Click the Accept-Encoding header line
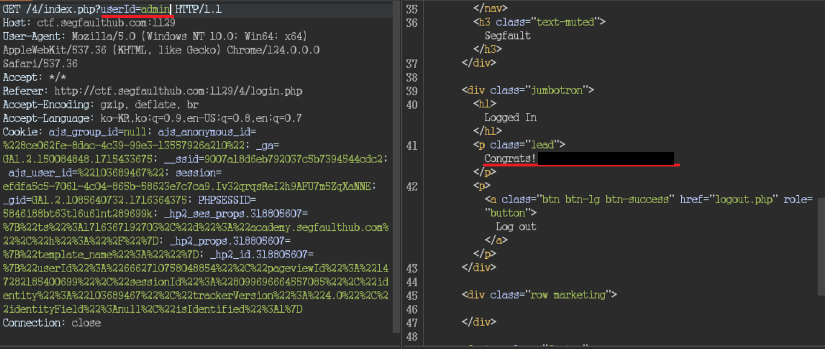The height and width of the screenshot is (349, 825). click(101, 105)
